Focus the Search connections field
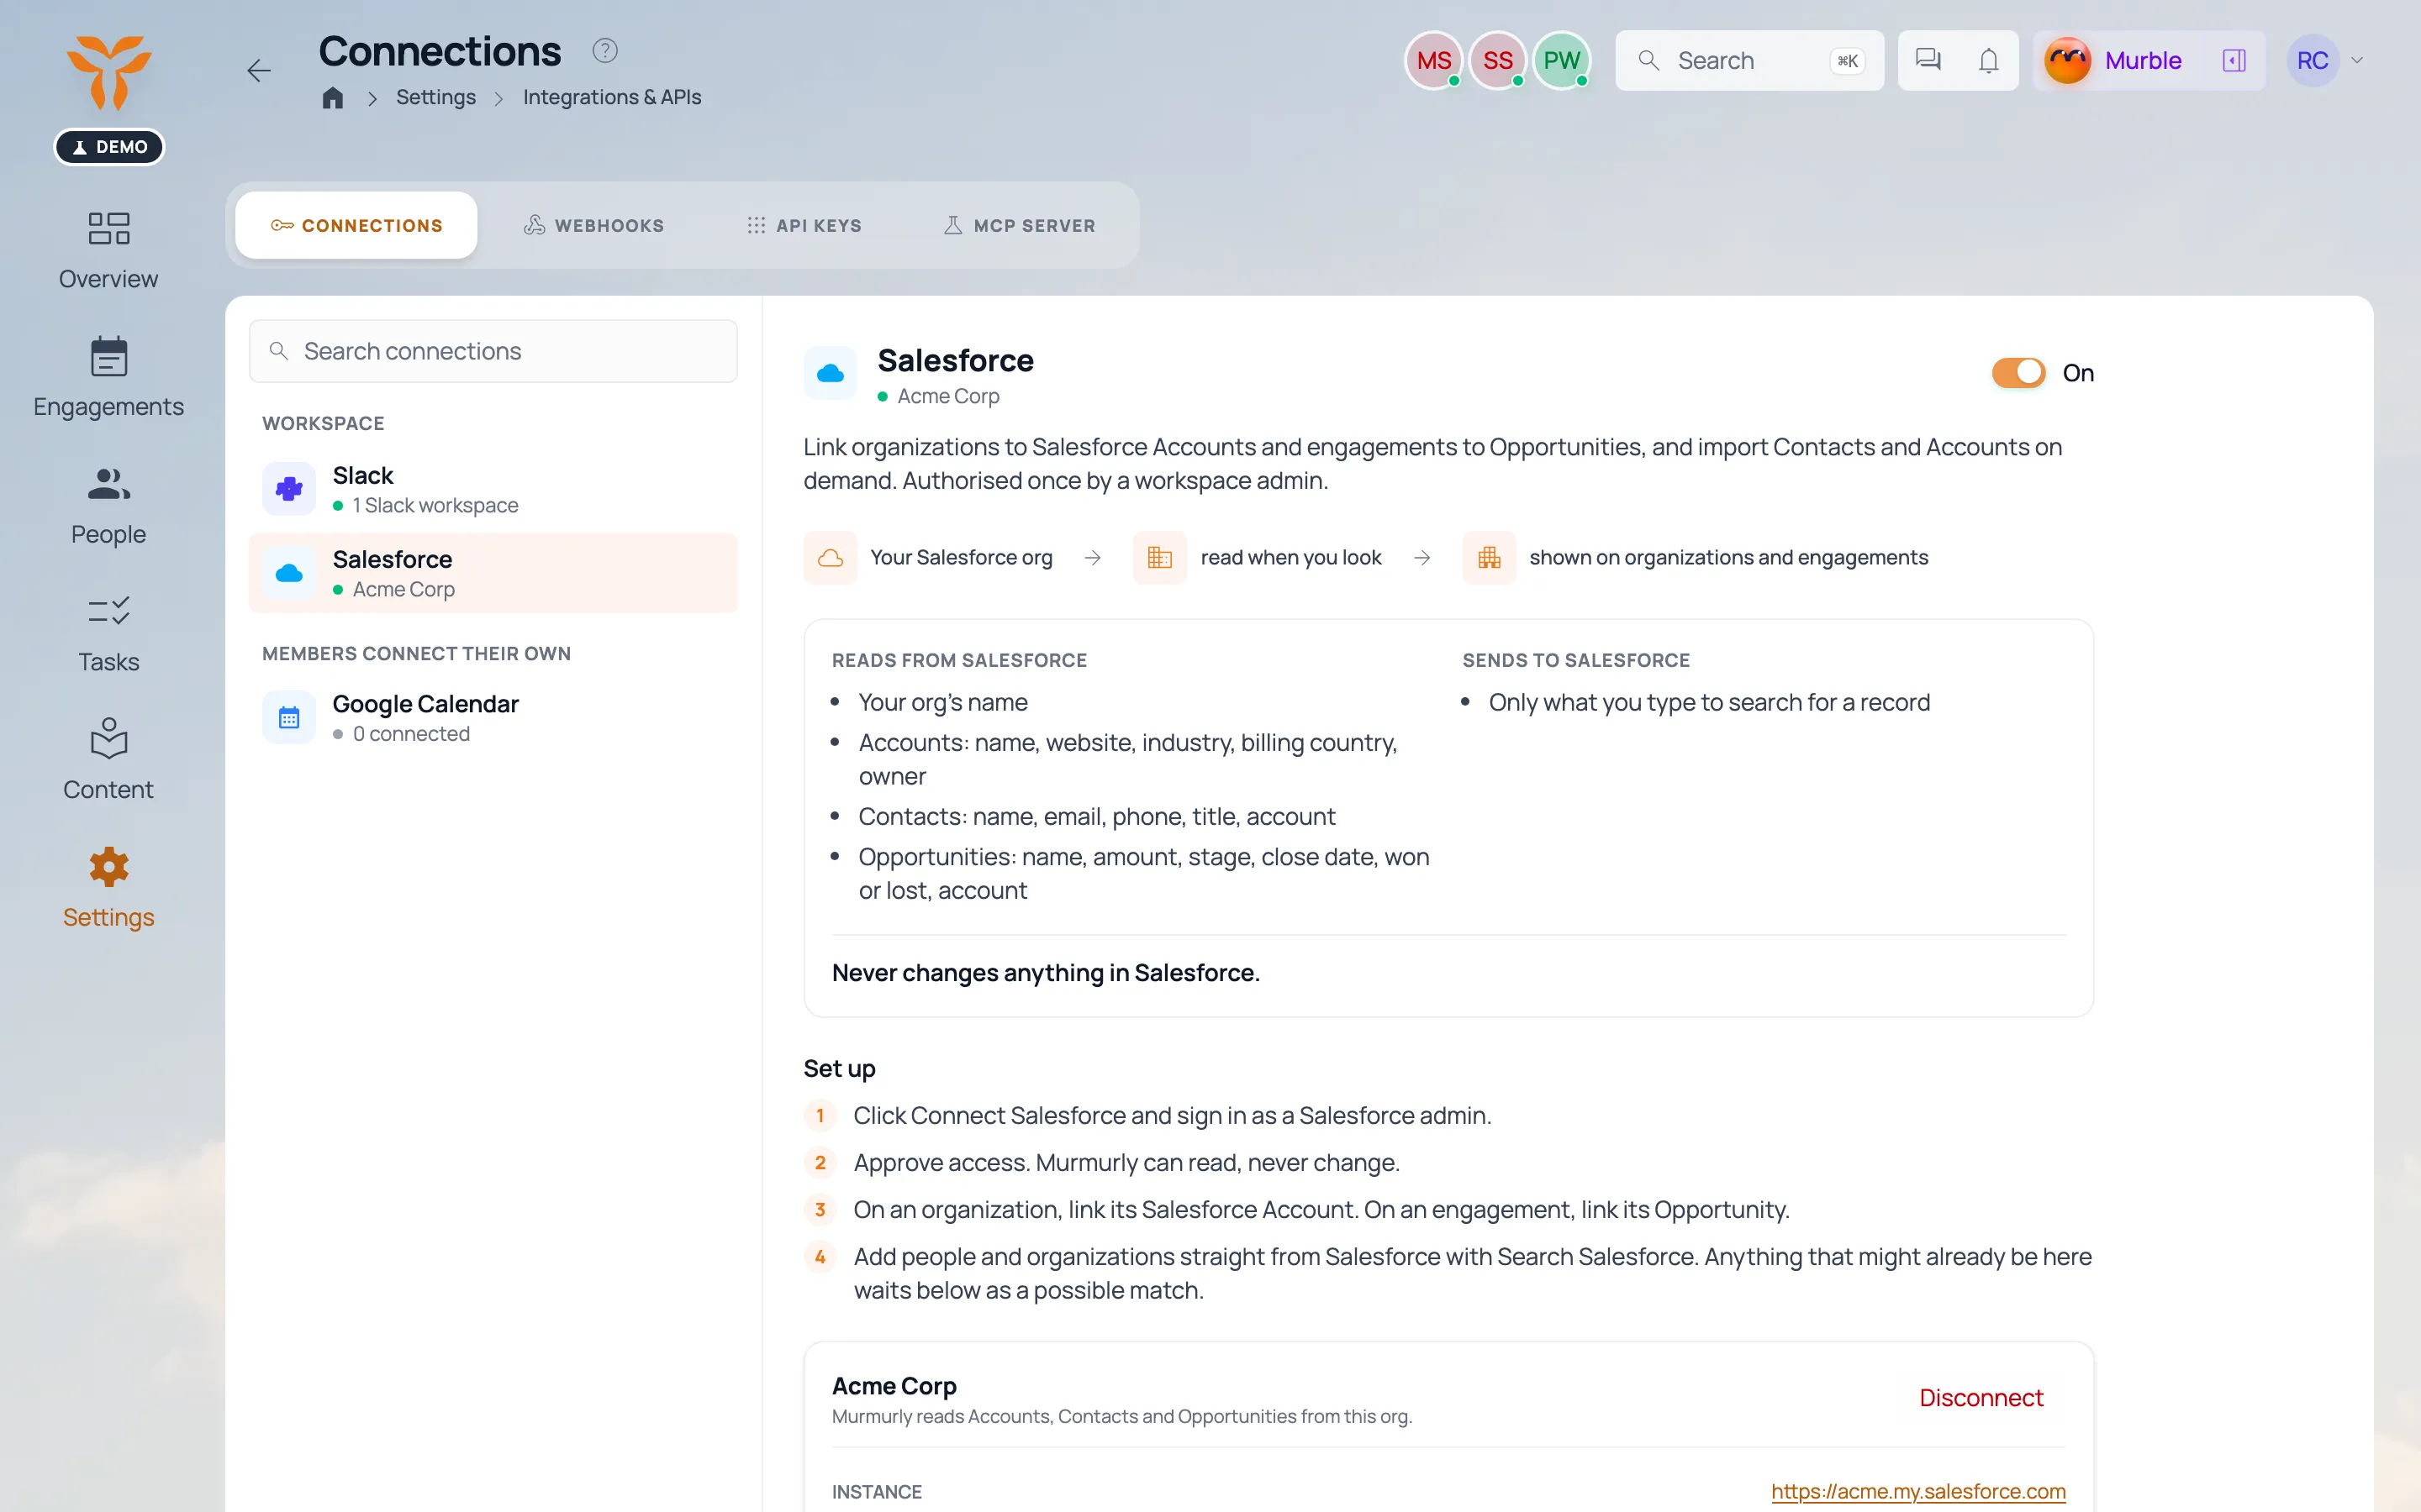 pos(493,351)
